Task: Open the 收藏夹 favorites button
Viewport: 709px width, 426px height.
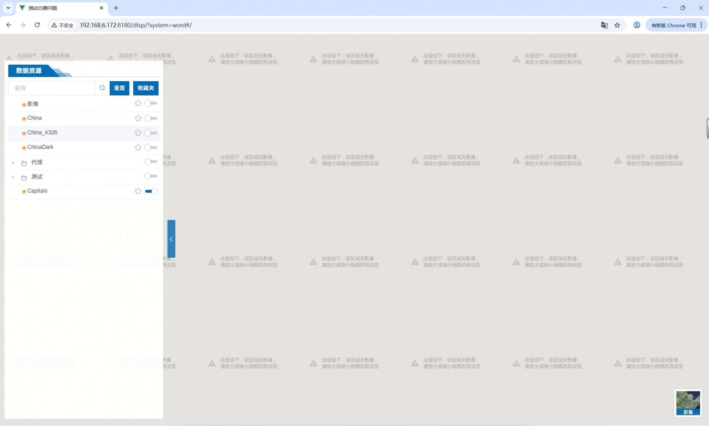Action: [146, 88]
